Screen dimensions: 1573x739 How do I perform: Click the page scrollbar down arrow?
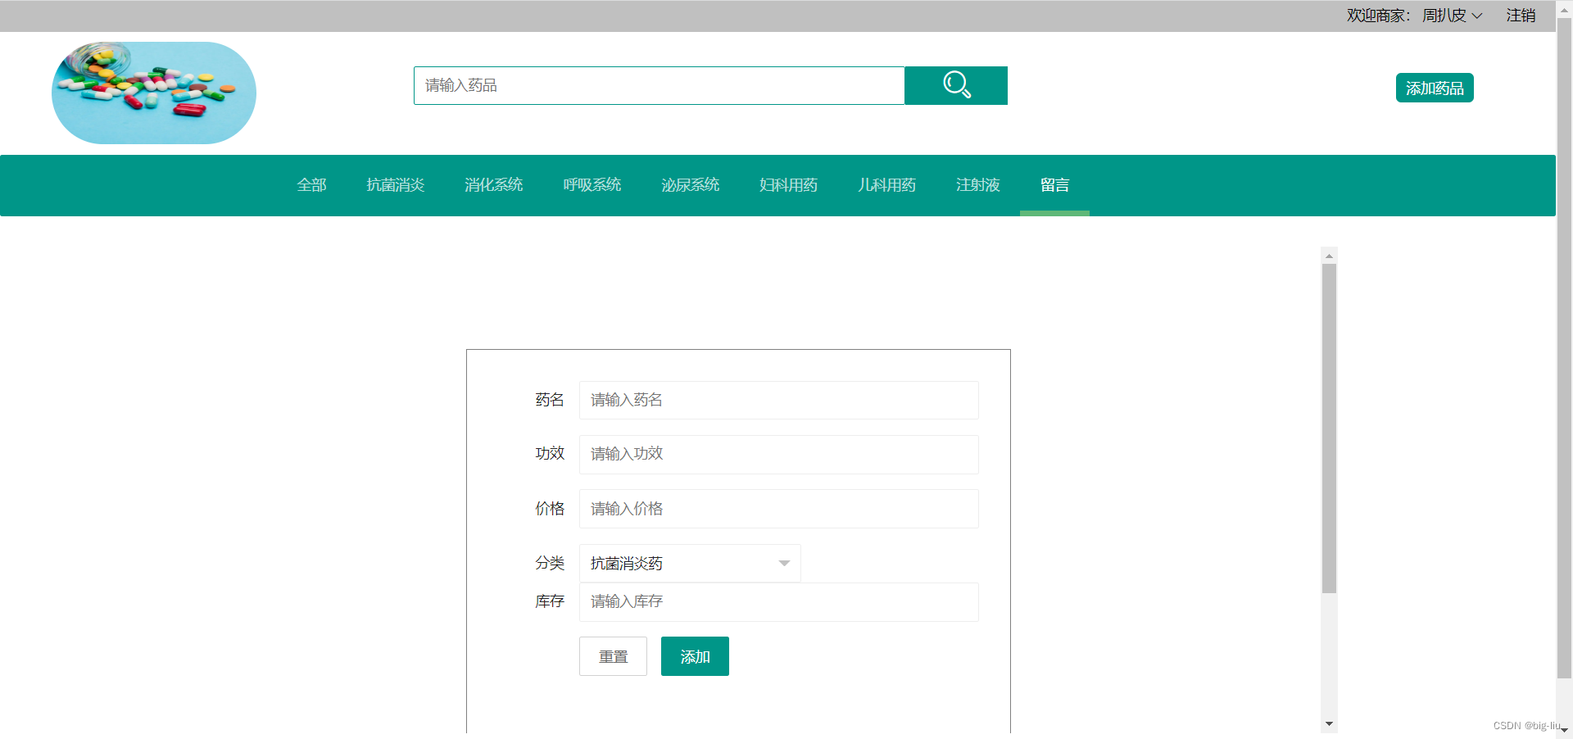(1564, 730)
